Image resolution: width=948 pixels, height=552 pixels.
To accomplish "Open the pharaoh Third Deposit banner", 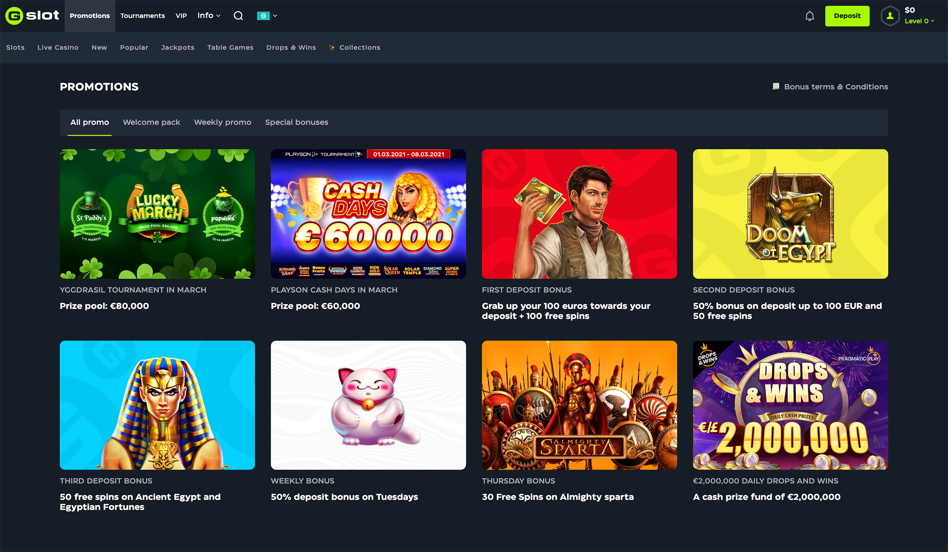I will pyautogui.click(x=157, y=405).
